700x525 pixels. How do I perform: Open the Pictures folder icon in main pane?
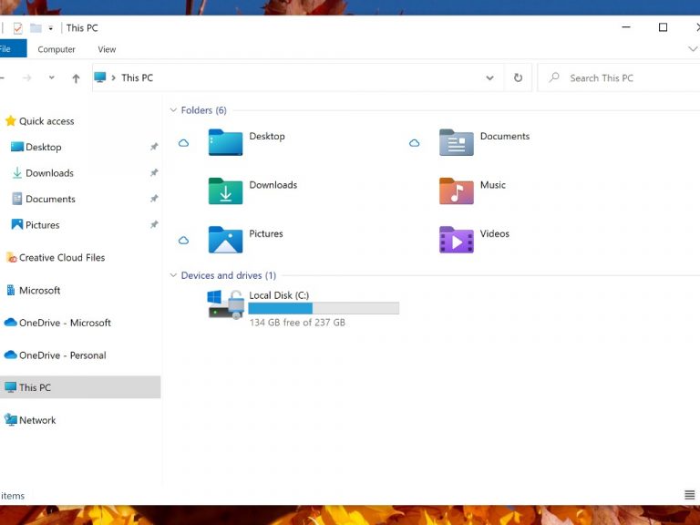click(225, 240)
